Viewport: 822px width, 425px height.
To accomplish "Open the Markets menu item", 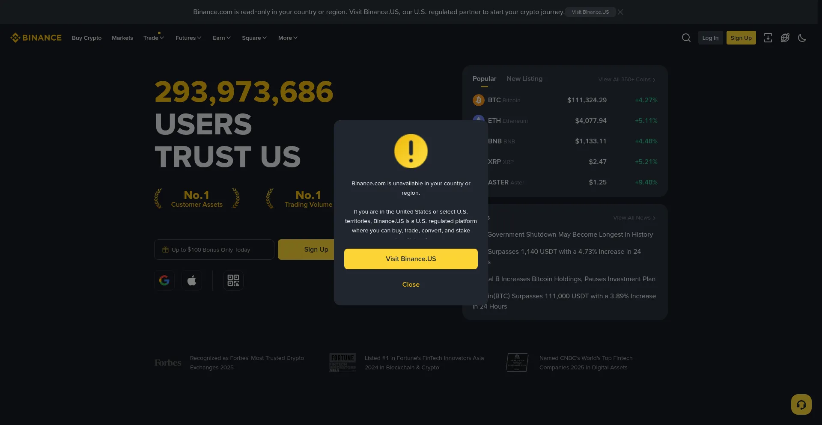I will (x=122, y=38).
